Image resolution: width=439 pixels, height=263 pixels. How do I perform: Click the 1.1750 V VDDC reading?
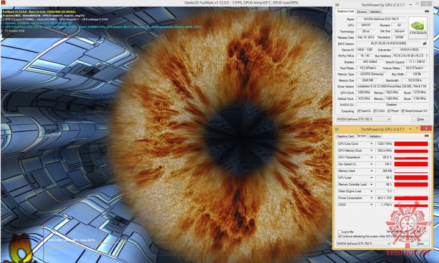point(384,205)
